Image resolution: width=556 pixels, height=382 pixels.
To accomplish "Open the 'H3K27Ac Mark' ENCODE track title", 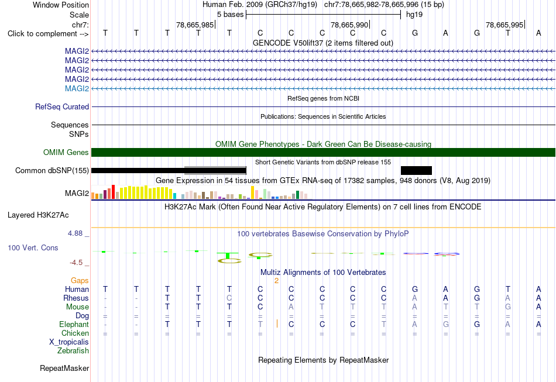I will pos(322,207).
